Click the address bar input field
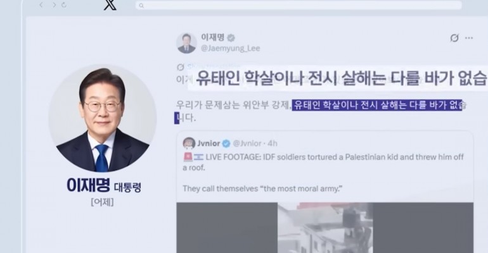The height and width of the screenshot is (253, 488). point(299,5)
